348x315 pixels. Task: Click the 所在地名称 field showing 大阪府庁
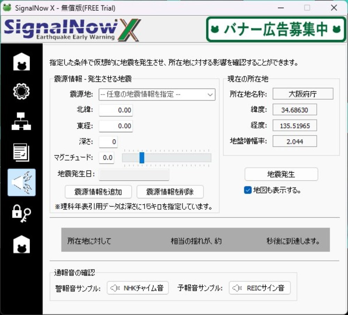[x=303, y=94]
